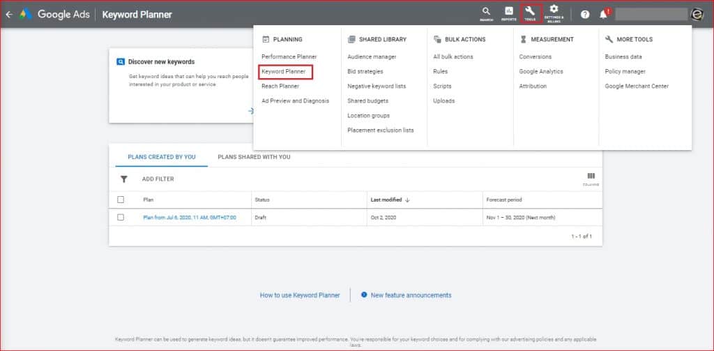Open Scripts under Bulk Actions
714x351 pixels.
coord(442,86)
